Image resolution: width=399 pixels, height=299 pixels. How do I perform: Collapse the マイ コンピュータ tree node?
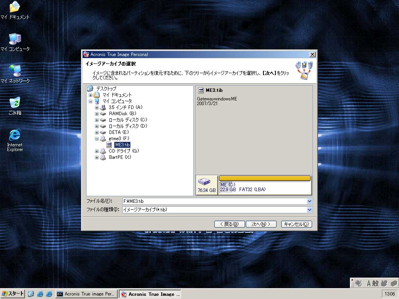click(90, 101)
